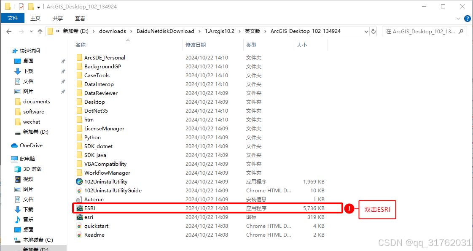Screen dimensions: 473x251
Task: Go up one folder level
Action: point(40,31)
